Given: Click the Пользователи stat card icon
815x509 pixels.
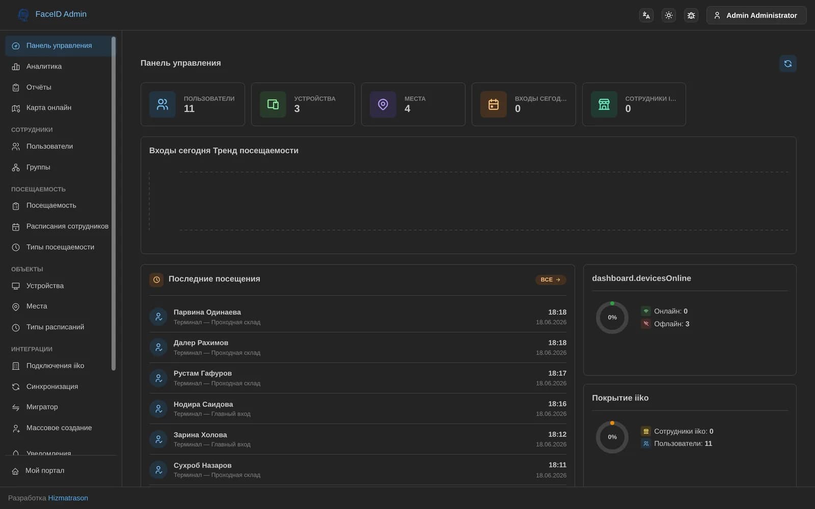Looking at the screenshot, I should pos(162,104).
